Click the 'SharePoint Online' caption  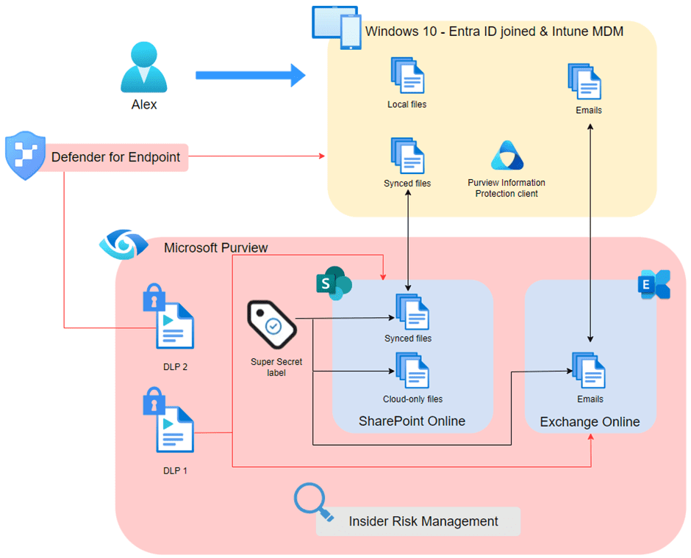(412, 421)
